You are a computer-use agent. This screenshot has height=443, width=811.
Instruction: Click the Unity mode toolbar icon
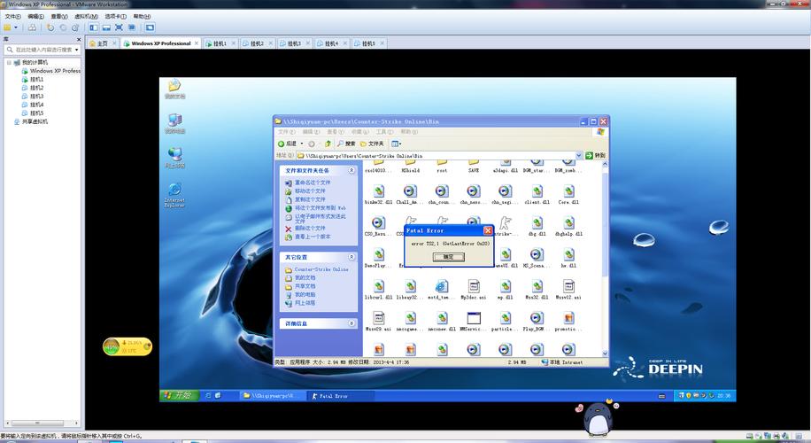pos(132,27)
